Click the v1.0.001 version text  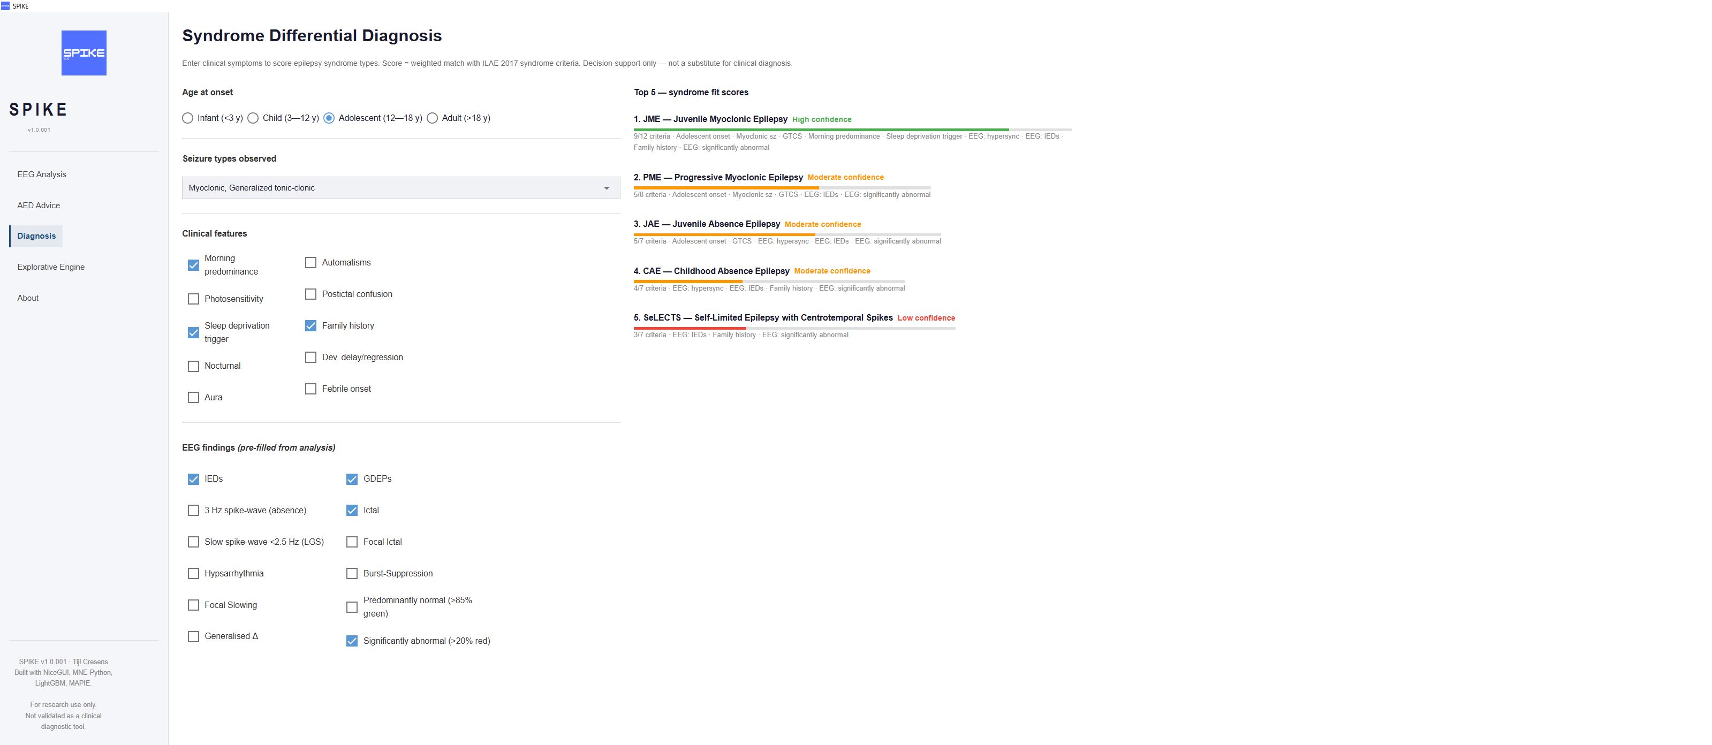tap(39, 130)
